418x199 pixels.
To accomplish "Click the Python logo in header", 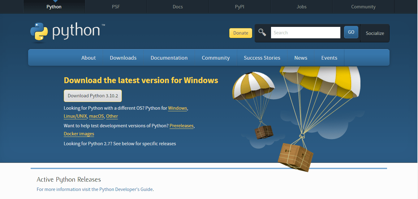I will pos(67,32).
